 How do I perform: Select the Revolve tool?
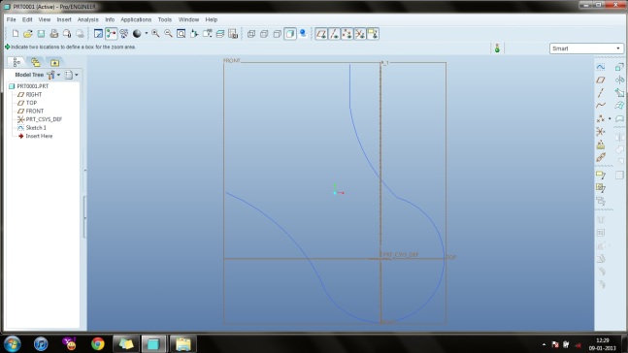click(619, 80)
